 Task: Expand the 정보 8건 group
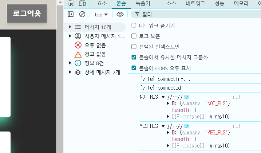click(70, 63)
